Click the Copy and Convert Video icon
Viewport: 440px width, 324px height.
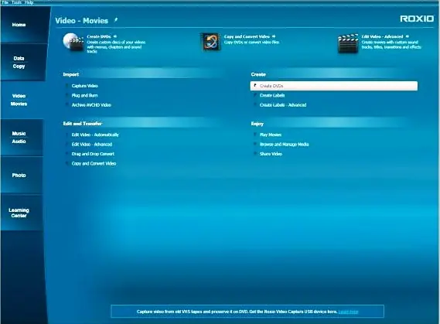(x=211, y=42)
